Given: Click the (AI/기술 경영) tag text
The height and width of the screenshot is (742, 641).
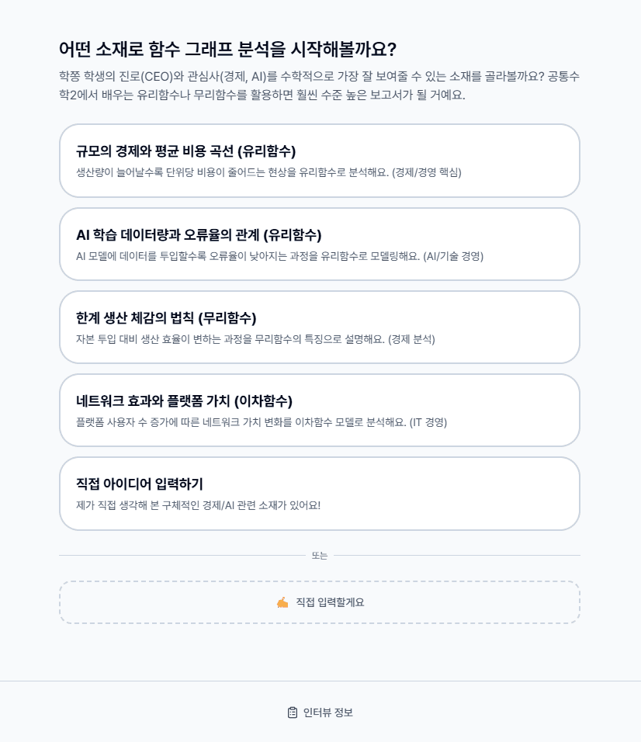Looking at the screenshot, I should coord(453,256).
